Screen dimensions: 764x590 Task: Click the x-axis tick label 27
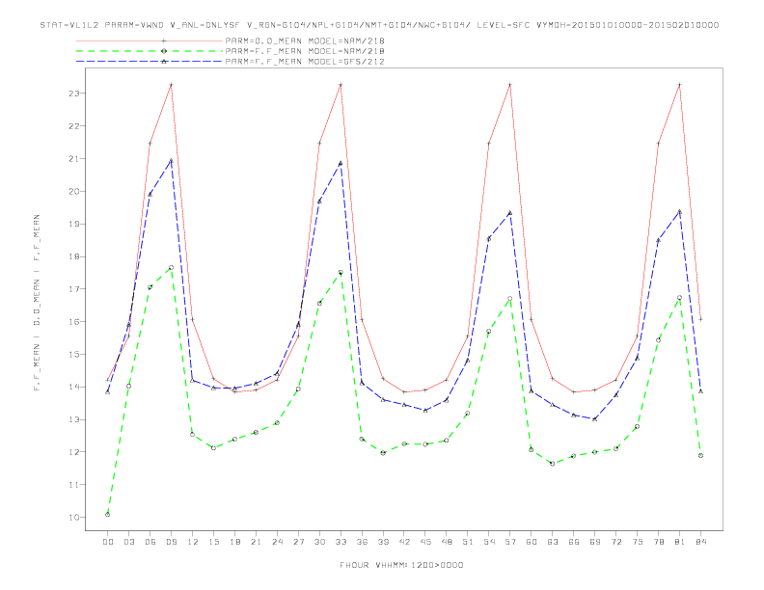click(298, 542)
